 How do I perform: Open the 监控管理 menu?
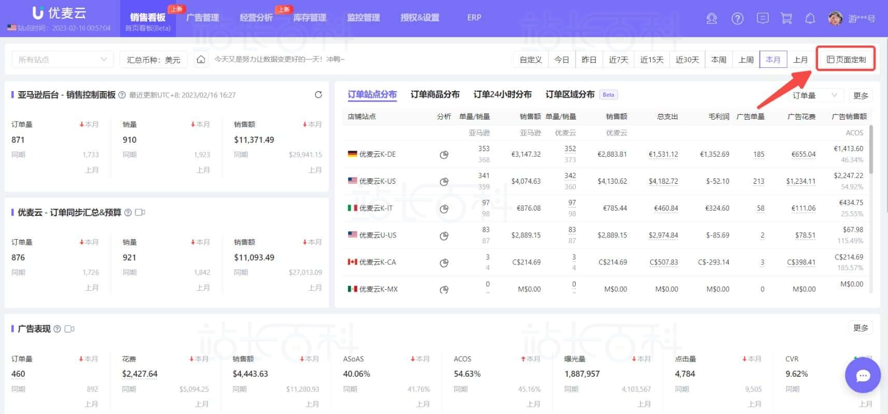(364, 18)
